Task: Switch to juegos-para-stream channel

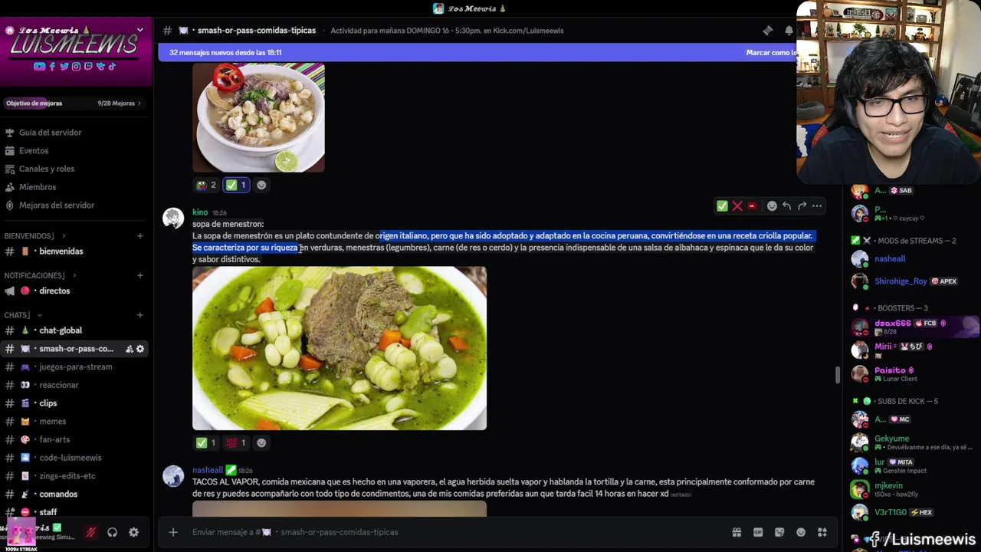Action: click(x=74, y=367)
